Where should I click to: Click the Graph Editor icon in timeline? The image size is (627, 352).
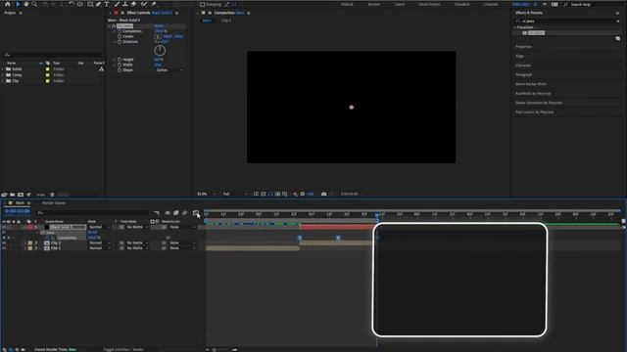pyautogui.click(x=196, y=213)
